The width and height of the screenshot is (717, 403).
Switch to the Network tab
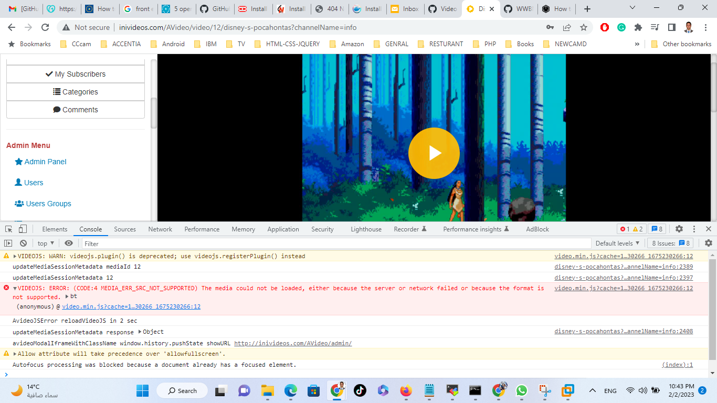pos(160,229)
